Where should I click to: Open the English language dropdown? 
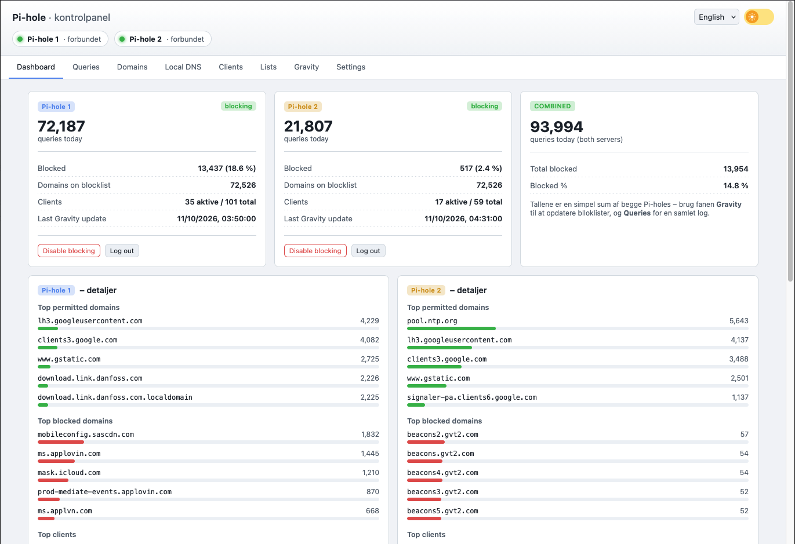click(717, 17)
